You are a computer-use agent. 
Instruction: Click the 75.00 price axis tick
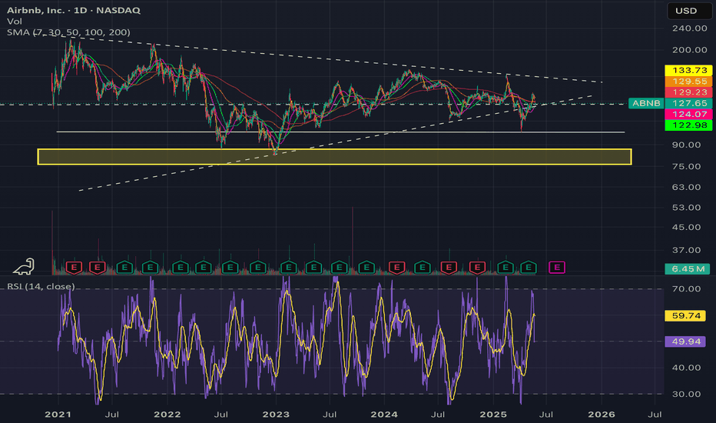pos(686,166)
